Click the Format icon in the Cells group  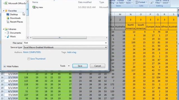tap(137, 2)
